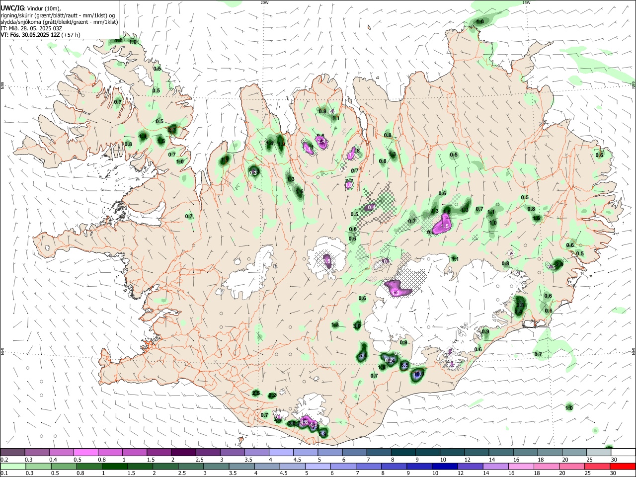Click the 6.5 precipitation value label

click(404, 365)
